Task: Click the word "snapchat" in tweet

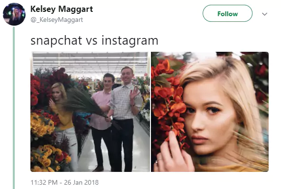Action: click(x=56, y=41)
